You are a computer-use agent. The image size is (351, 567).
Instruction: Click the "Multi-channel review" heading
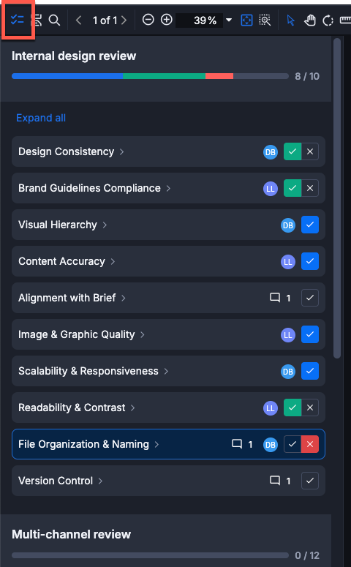pyautogui.click(x=71, y=535)
